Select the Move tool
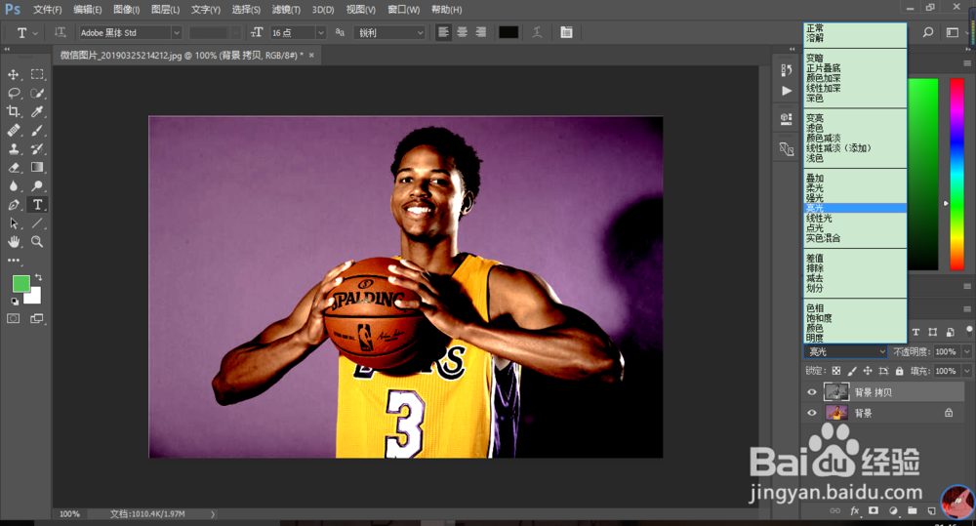976x526 pixels. (15, 74)
